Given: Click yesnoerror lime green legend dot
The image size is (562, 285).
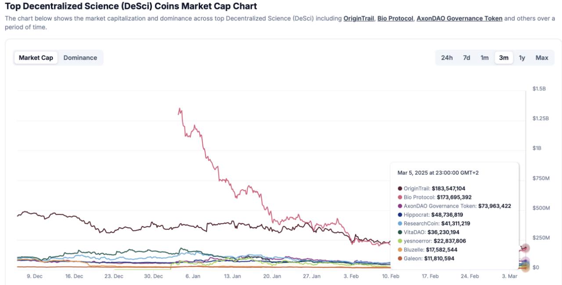Looking at the screenshot, I should (x=400, y=241).
